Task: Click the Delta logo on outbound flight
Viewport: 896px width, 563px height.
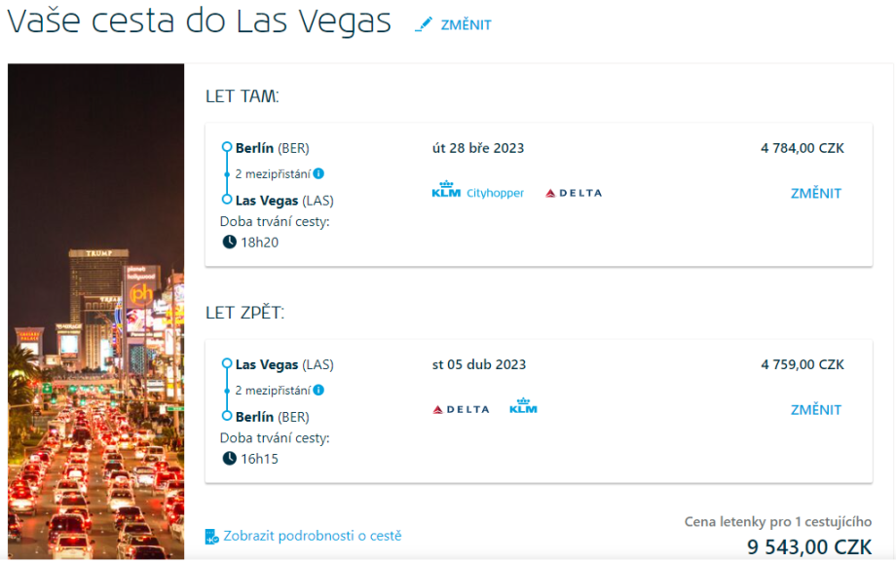Action: tap(573, 193)
